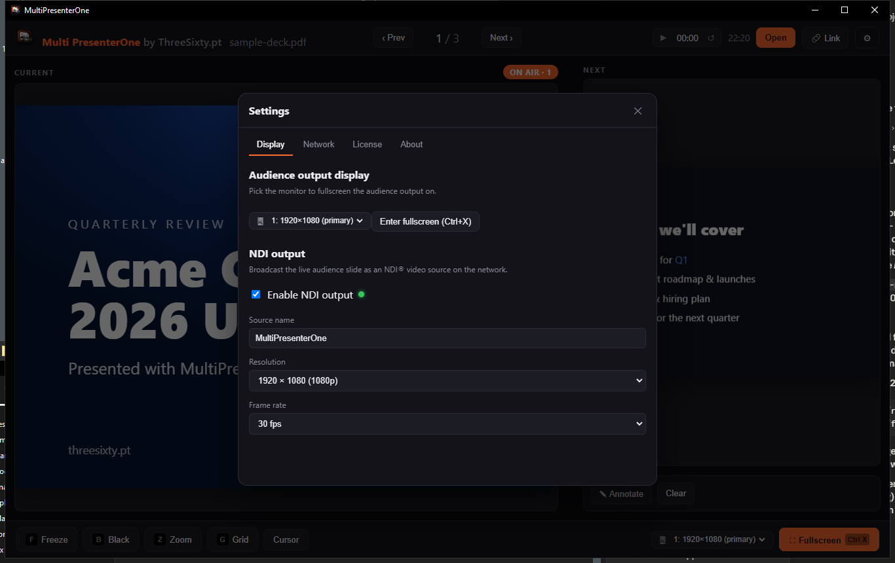Screen dimensions: 895x563
Task: Open the About tab
Action: coord(411,144)
